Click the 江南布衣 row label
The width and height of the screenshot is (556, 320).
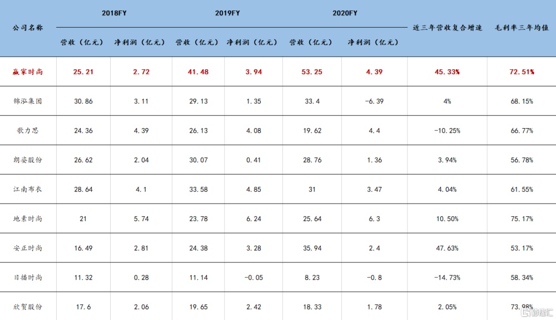pyautogui.click(x=28, y=189)
